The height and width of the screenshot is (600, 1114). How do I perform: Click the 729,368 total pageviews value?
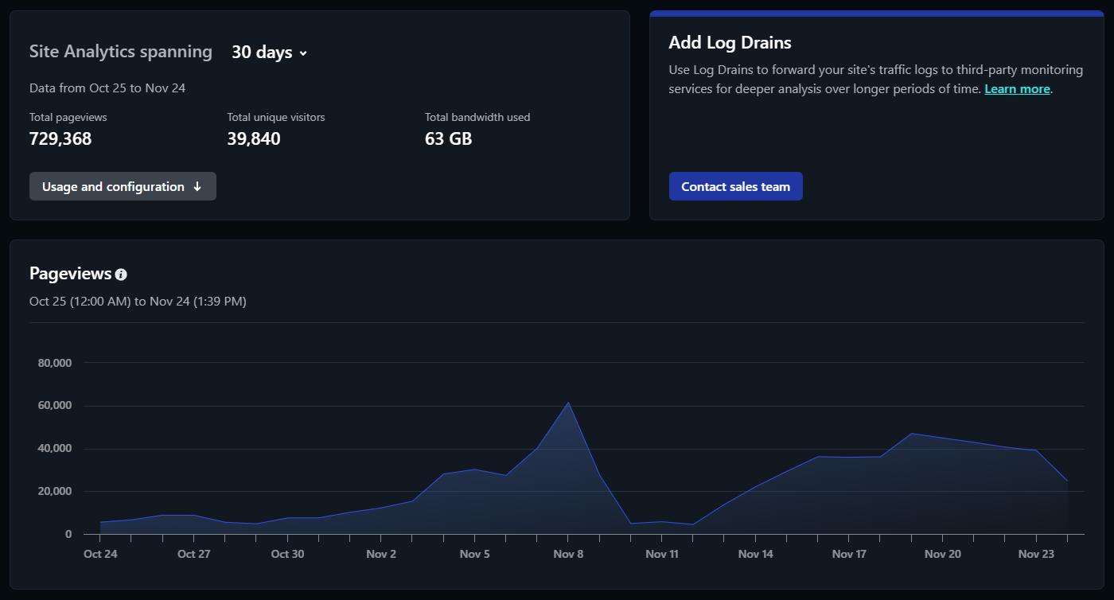tap(60, 138)
